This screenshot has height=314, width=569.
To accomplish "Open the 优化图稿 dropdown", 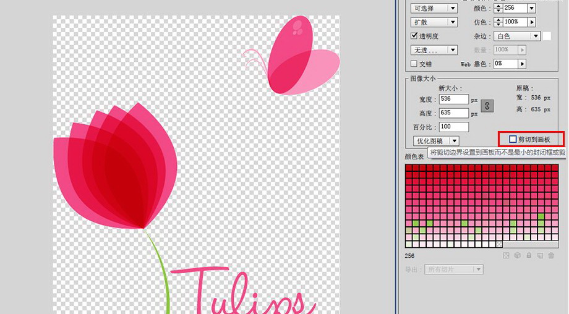I will [436, 141].
